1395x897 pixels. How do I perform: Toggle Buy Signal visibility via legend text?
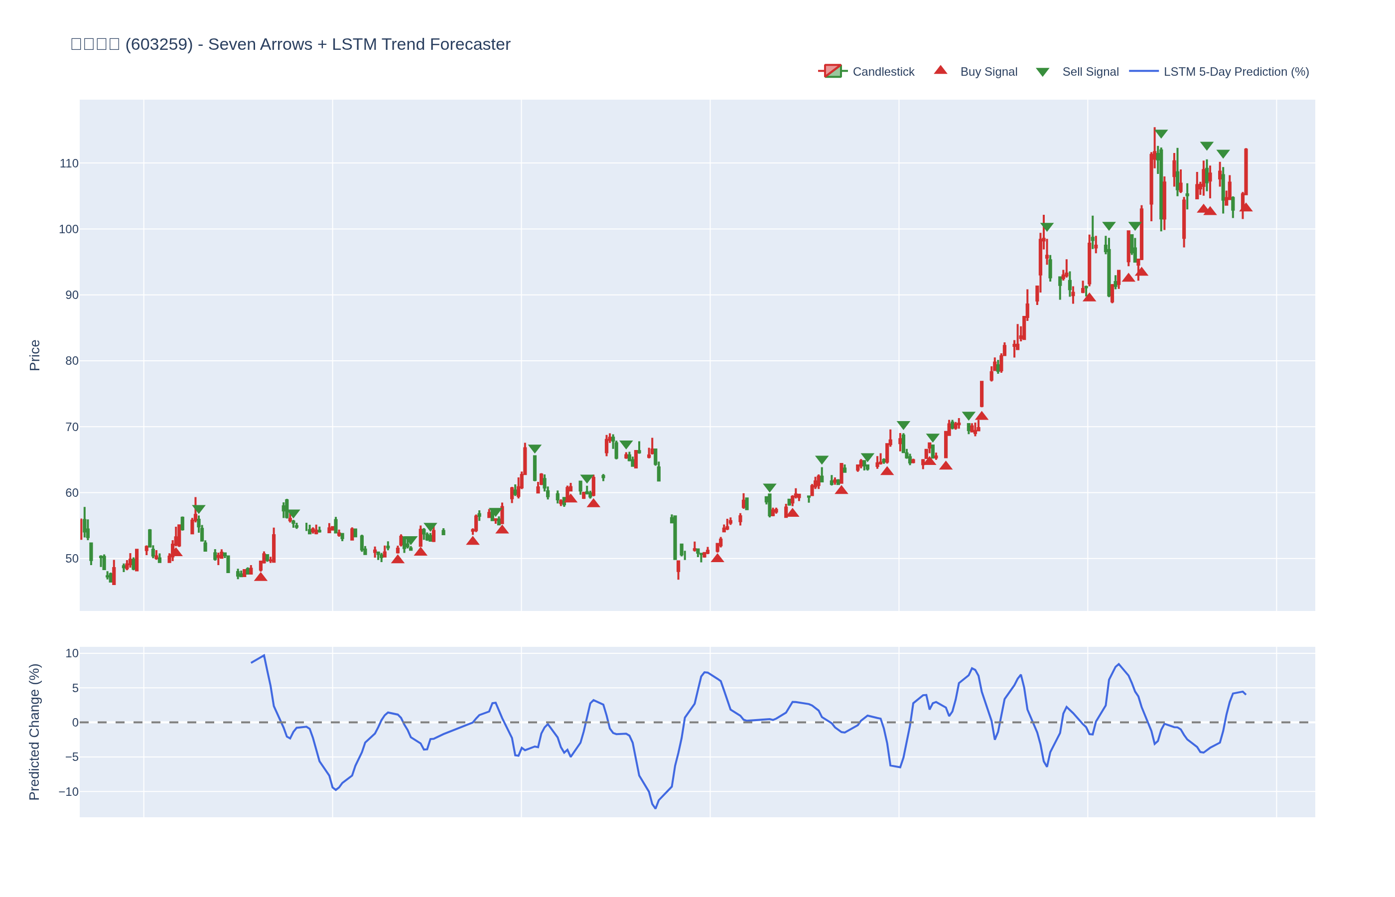click(988, 72)
